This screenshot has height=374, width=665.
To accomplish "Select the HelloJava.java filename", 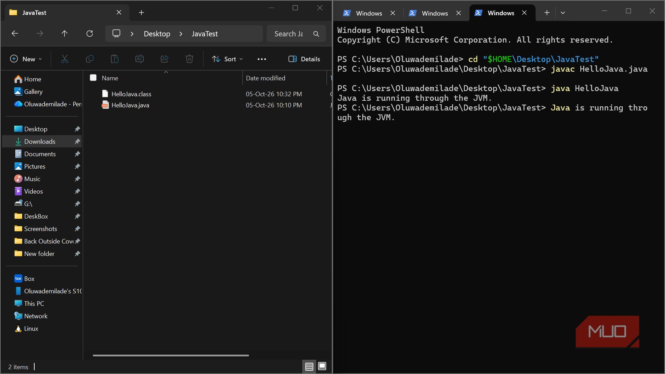I will 130,105.
